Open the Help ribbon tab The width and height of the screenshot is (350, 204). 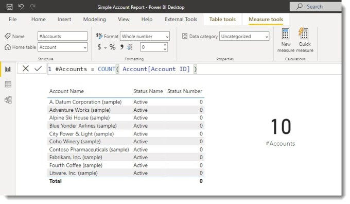click(x=147, y=20)
